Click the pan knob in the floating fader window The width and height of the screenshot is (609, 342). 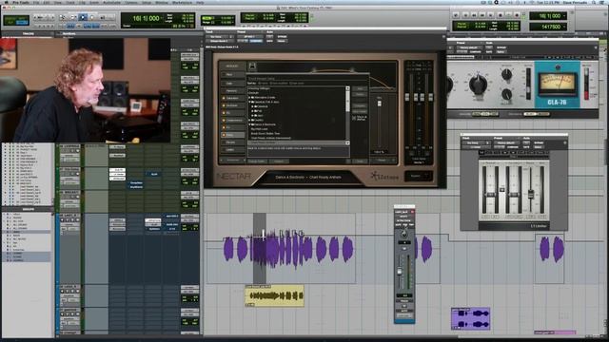click(404, 235)
